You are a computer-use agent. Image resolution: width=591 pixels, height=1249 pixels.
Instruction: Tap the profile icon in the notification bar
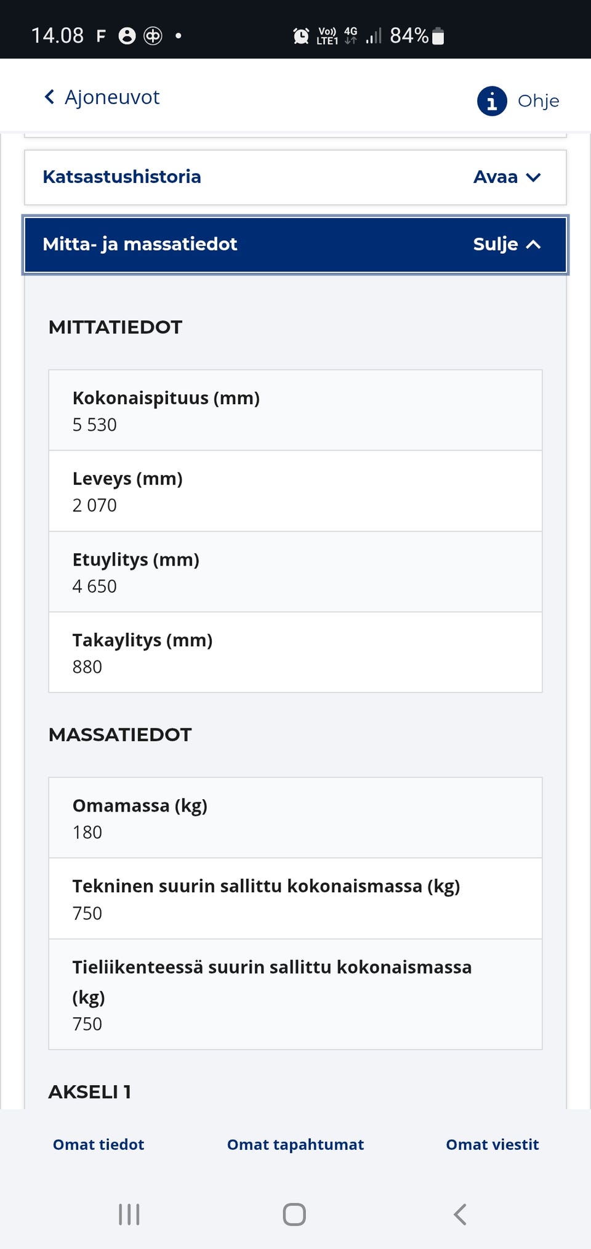pyautogui.click(x=127, y=35)
